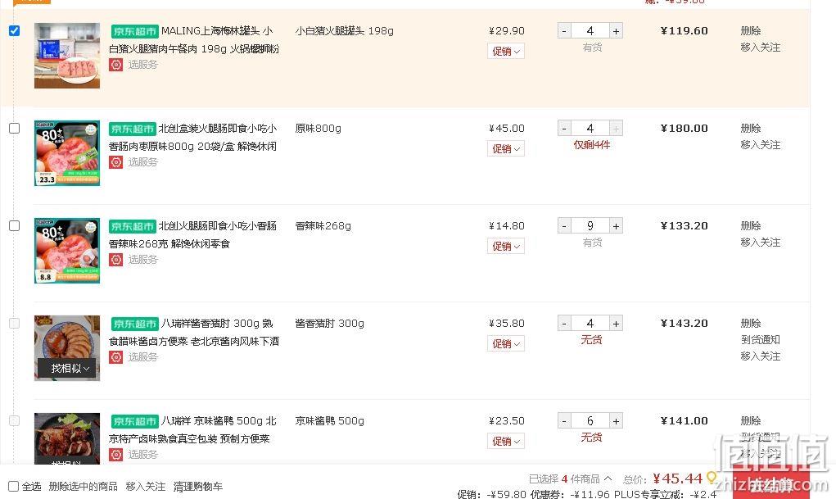Expand 促销 dropdown under price ¥45.00
This screenshot has width=836, height=499.
pos(505,149)
